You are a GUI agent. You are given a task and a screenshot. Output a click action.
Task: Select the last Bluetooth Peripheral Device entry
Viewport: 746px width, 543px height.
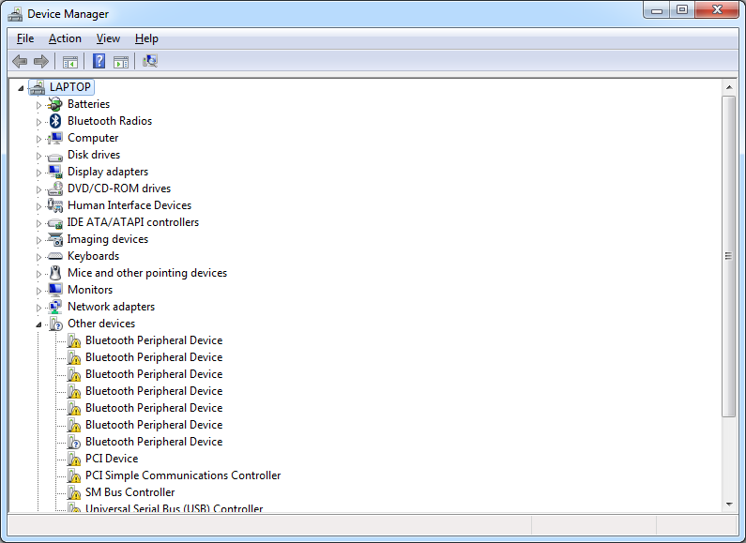(154, 442)
